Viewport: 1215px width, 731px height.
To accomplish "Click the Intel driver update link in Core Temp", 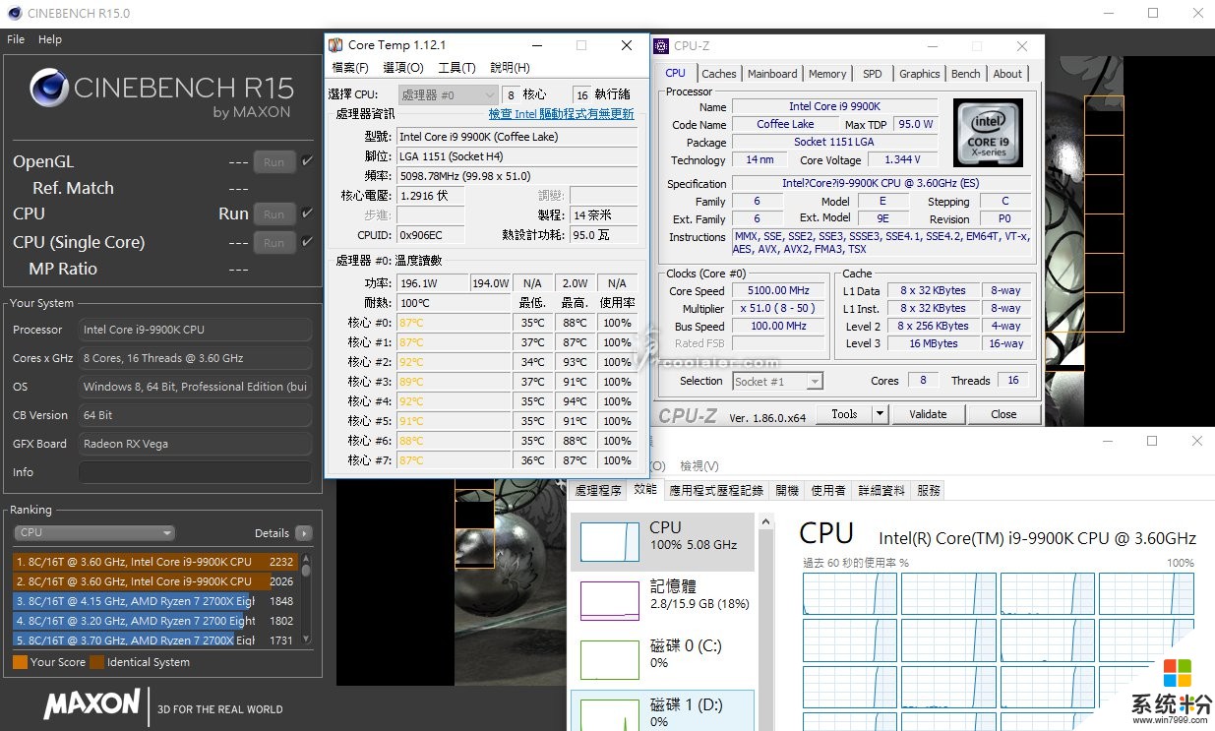I will point(561,114).
